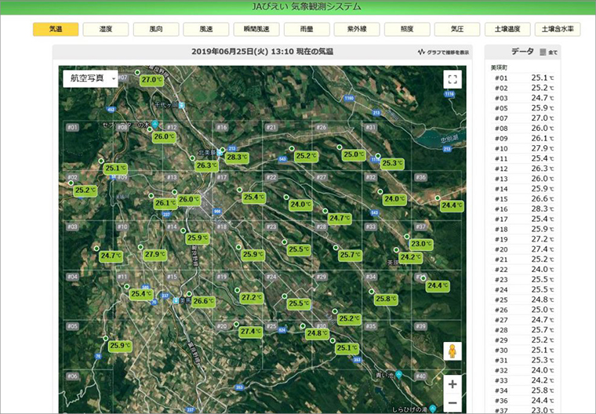Image resolution: width=596 pixels, height=414 pixels.
Task: Click data row #16 28.3℃
Action: pyautogui.click(x=523, y=209)
